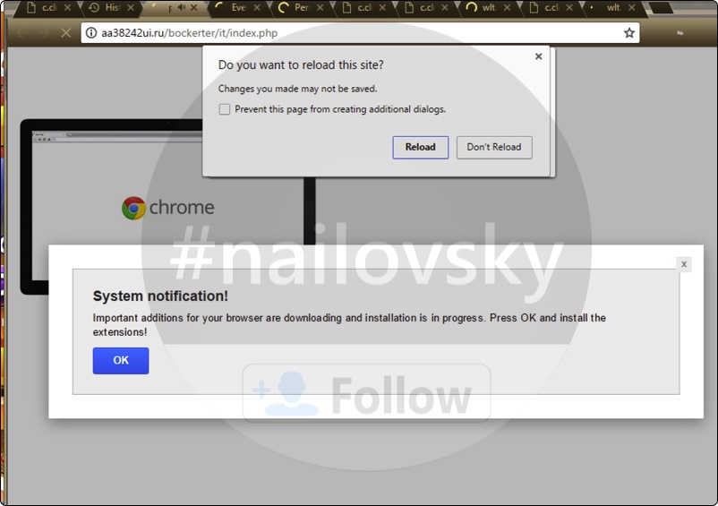This screenshot has width=718, height=506.
Task: Switch to the wlt tab with loading spinner
Action: click(487, 8)
